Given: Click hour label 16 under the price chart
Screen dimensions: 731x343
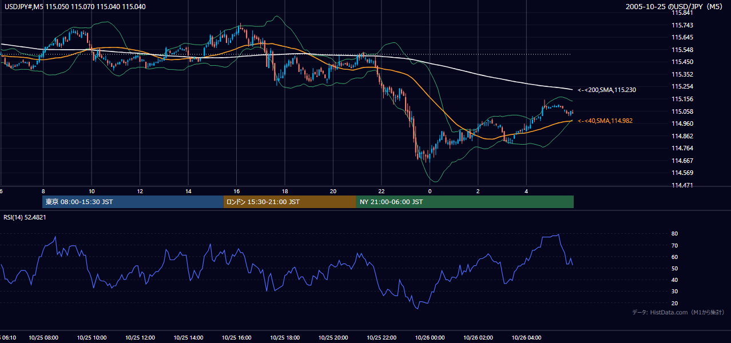Looking at the screenshot, I should pos(236,192).
